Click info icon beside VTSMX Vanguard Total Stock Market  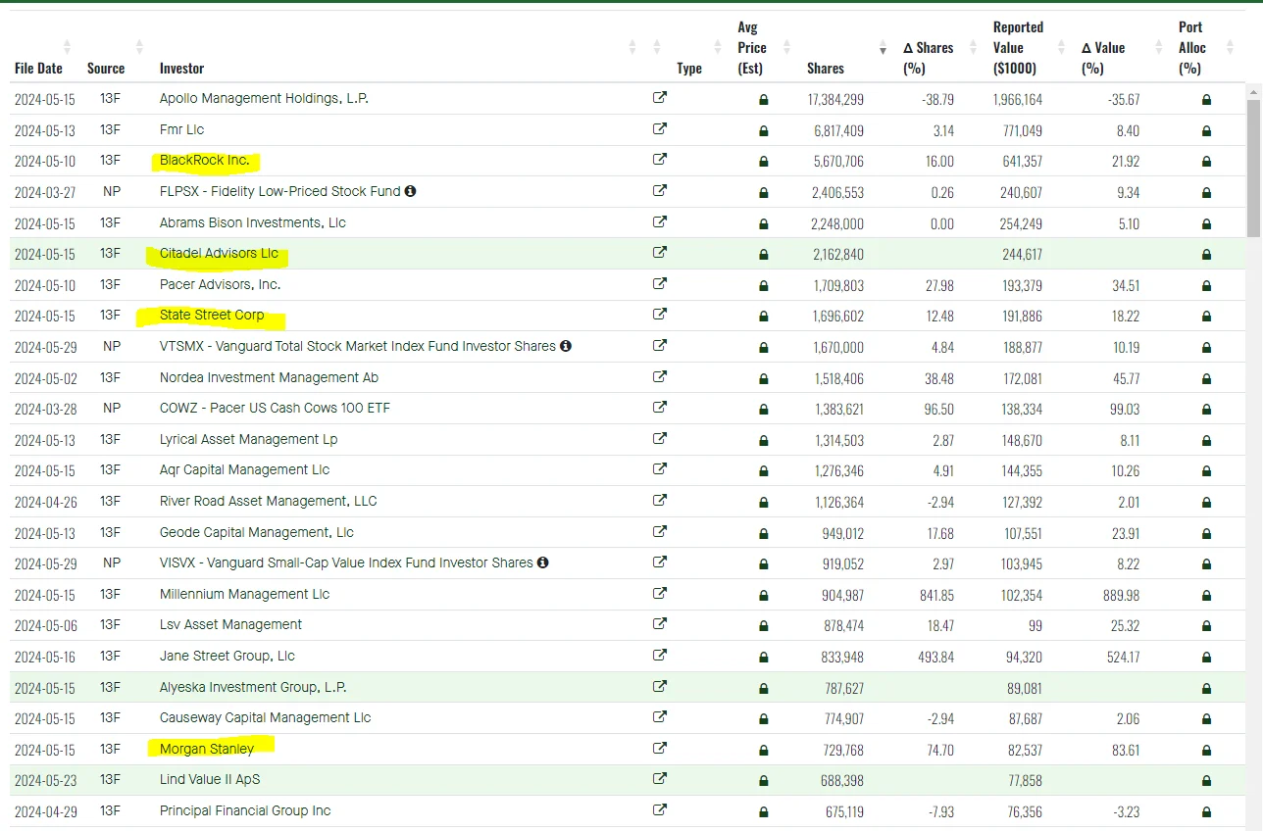(566, 346)
